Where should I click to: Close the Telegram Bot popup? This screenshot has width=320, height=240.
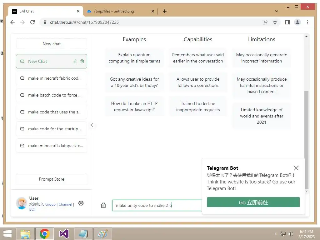(x=296, y=168)
